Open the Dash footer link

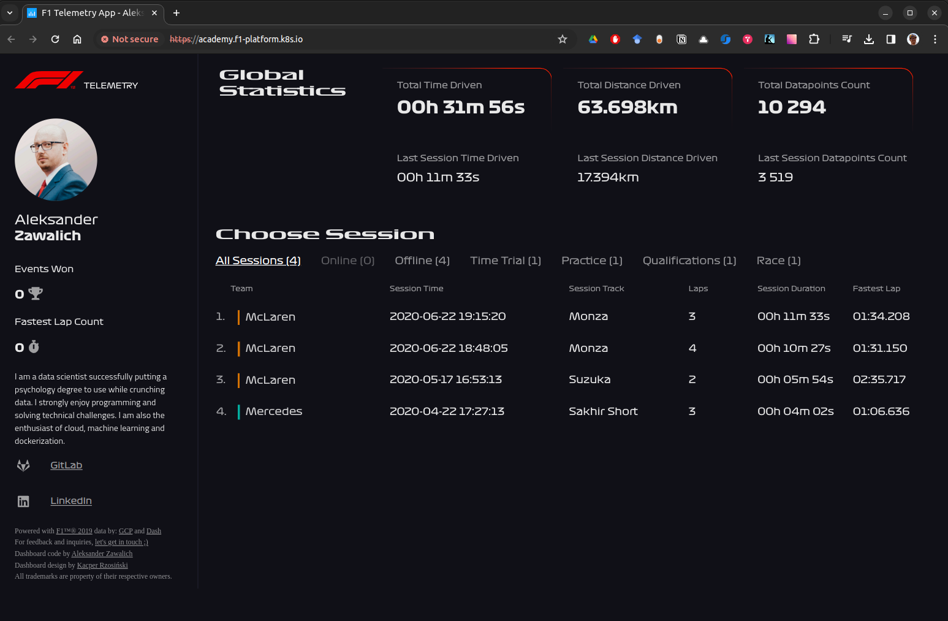[154, 531]
